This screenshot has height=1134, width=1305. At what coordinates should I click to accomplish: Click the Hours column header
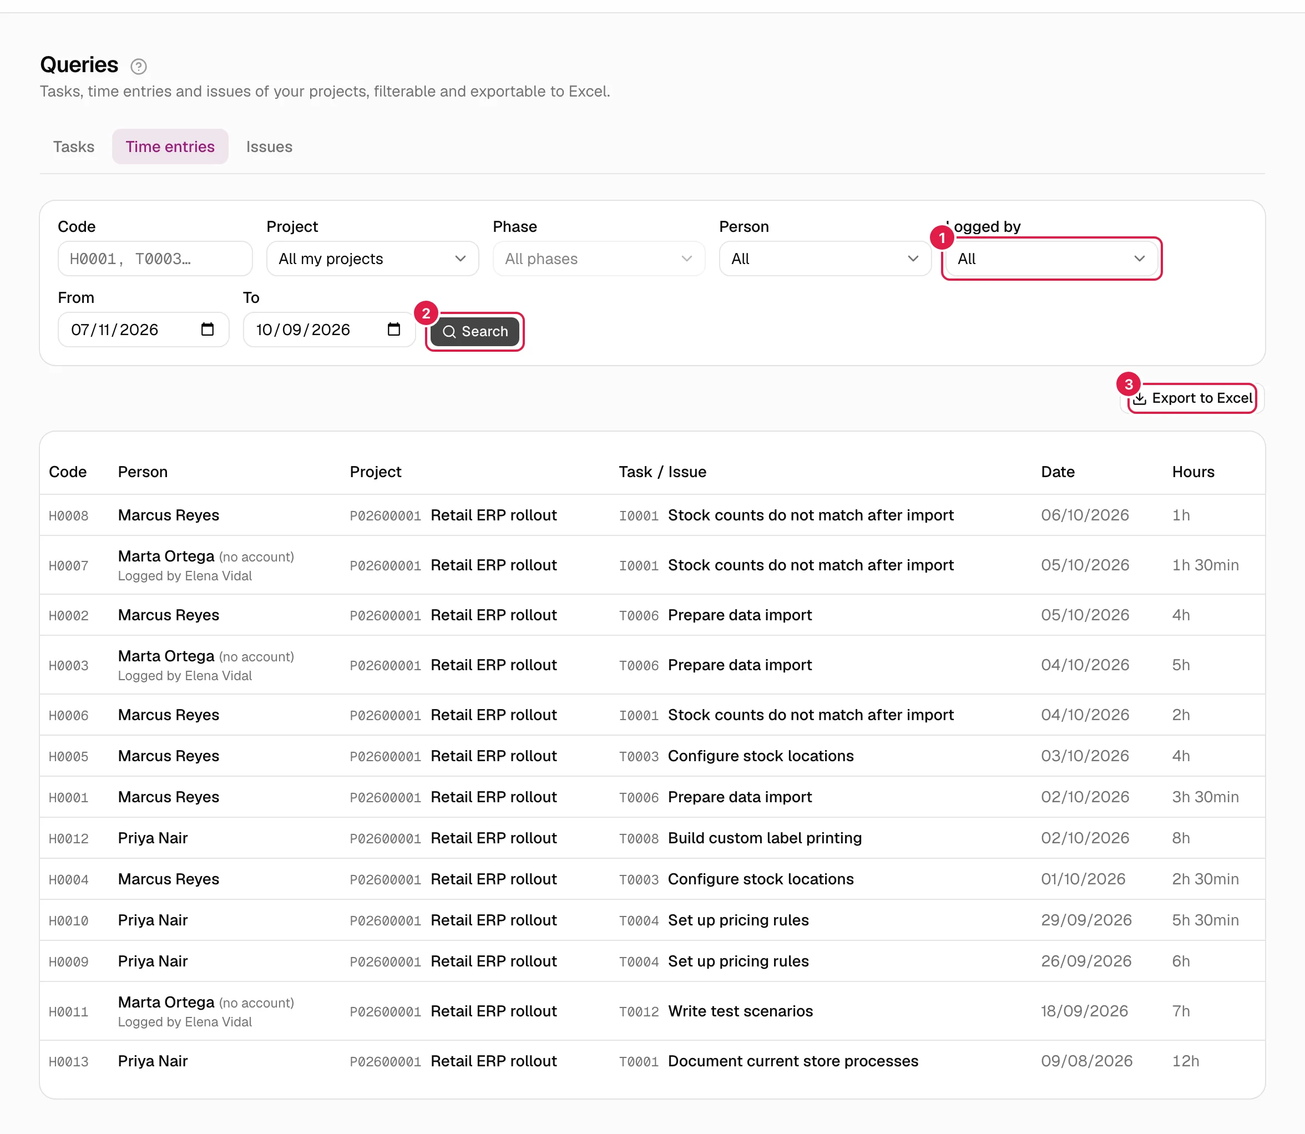(1193, 472)
